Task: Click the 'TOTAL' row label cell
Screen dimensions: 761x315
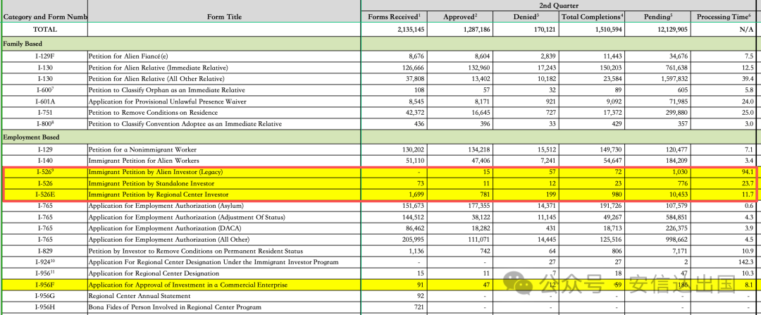Action: 44,29
